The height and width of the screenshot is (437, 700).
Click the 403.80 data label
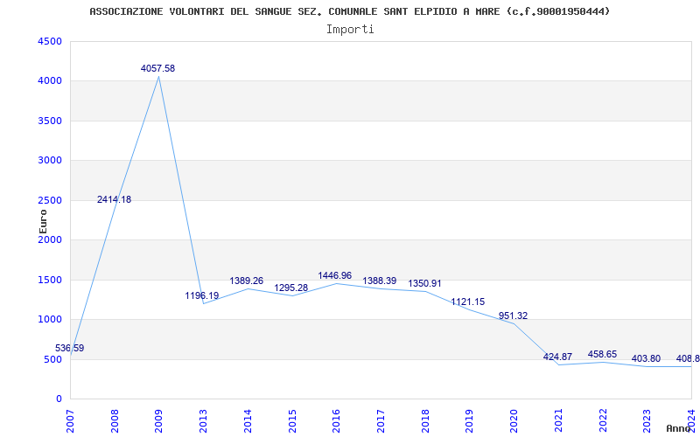coord(646,359)
